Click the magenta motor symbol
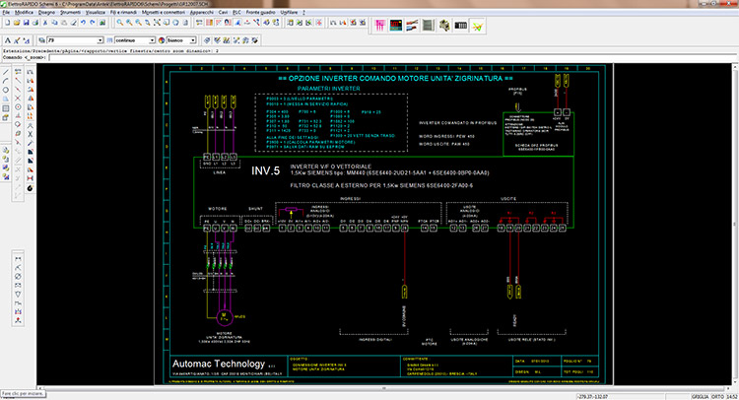Screen dimensions: 739x400 pos(224,317)
